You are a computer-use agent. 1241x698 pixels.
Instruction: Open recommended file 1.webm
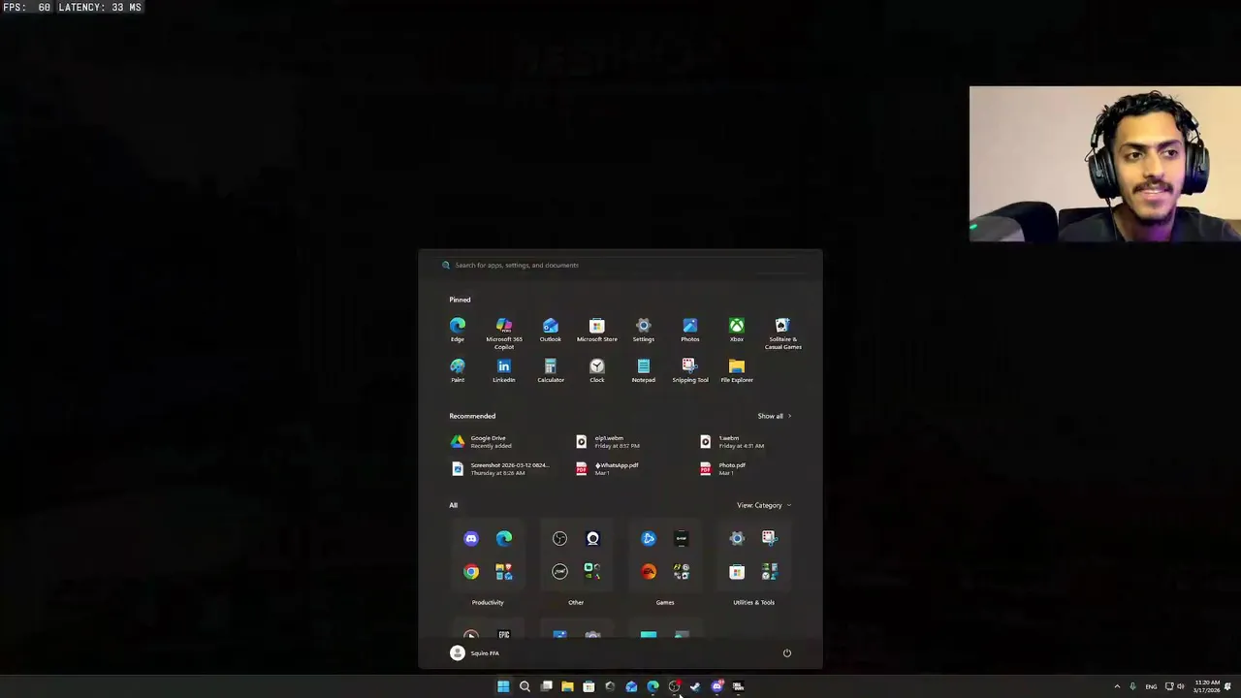click(732, 442)
